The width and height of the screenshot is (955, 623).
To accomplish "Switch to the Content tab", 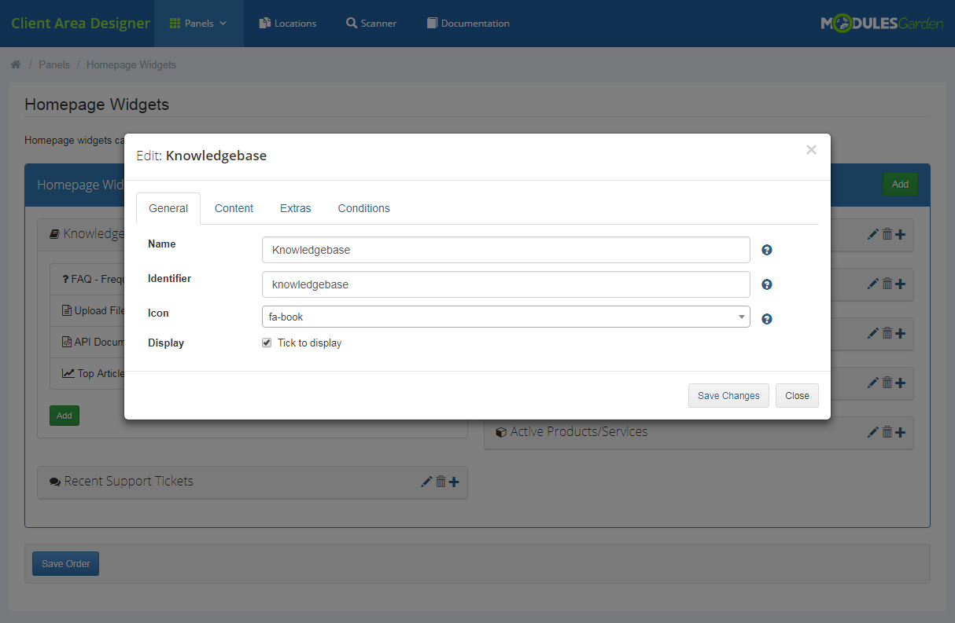I will tap(234, 208).
